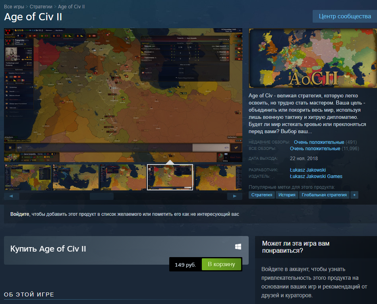
Task: Select the first screenshot thumbnail
Action: [28, 177]
